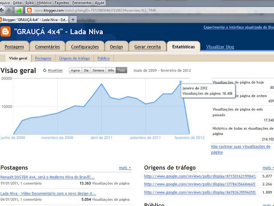
Task: Open google polls link ending 37784356684665
Action: [200, 184]
